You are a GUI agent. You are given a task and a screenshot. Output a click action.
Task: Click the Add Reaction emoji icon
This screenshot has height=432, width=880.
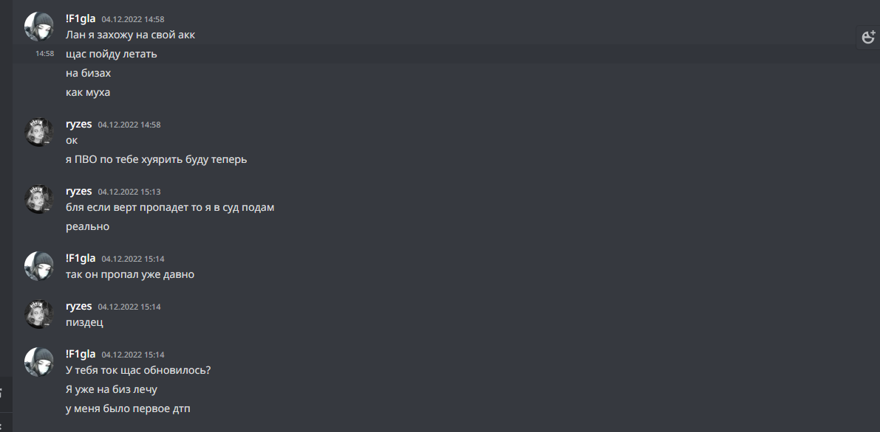(x=868, y=36)
